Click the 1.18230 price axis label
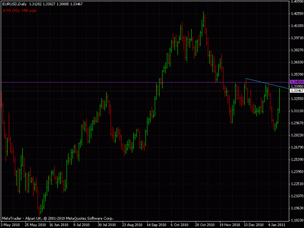The width and height of the screenshot is (304, 228). [x=297, y=220]
